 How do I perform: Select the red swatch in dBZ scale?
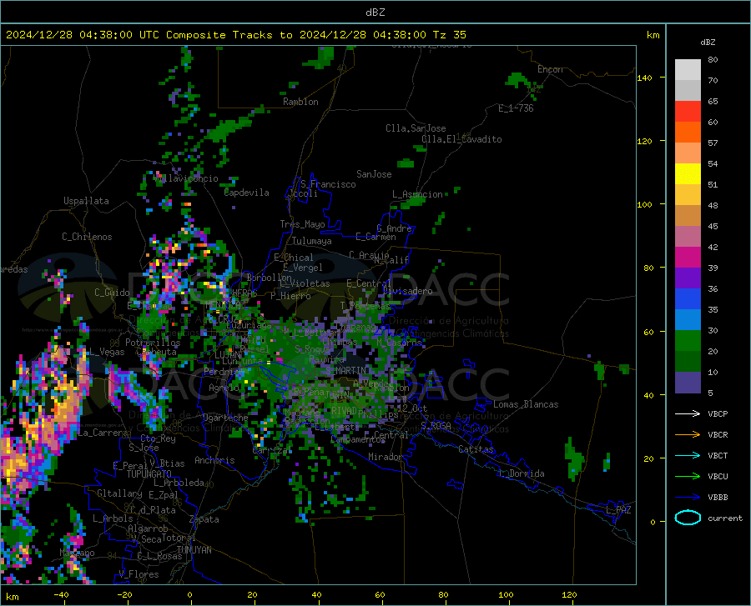688,112
